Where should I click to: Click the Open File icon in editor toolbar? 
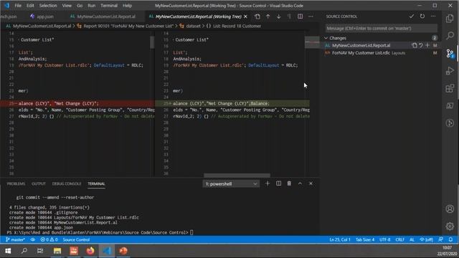(x=257, y=16)
